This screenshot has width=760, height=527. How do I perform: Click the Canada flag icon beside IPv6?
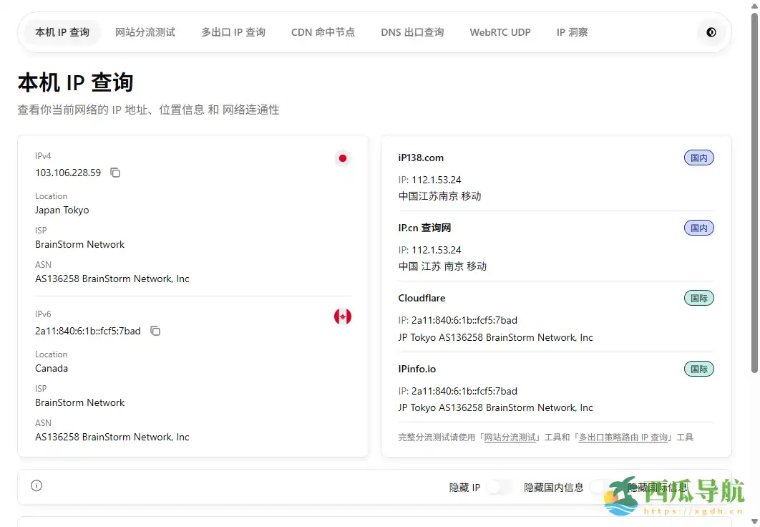(342, 316)
